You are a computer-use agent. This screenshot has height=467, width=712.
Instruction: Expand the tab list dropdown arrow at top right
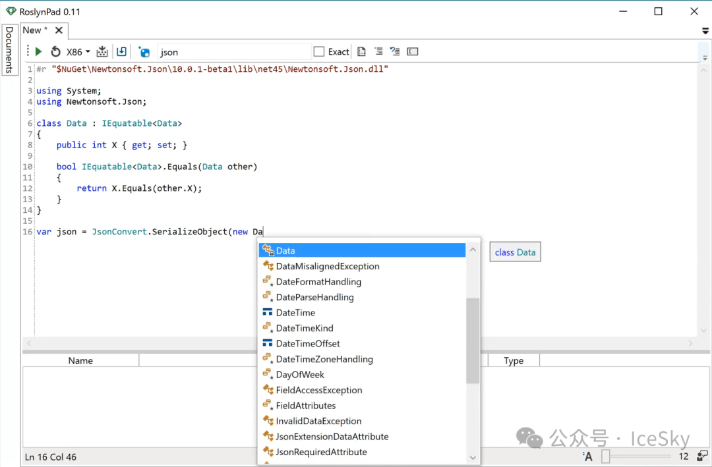pyautogui.click(x=705, y=31)
